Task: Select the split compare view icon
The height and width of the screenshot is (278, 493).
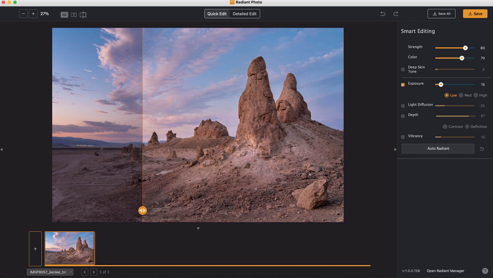Action: 83,15
